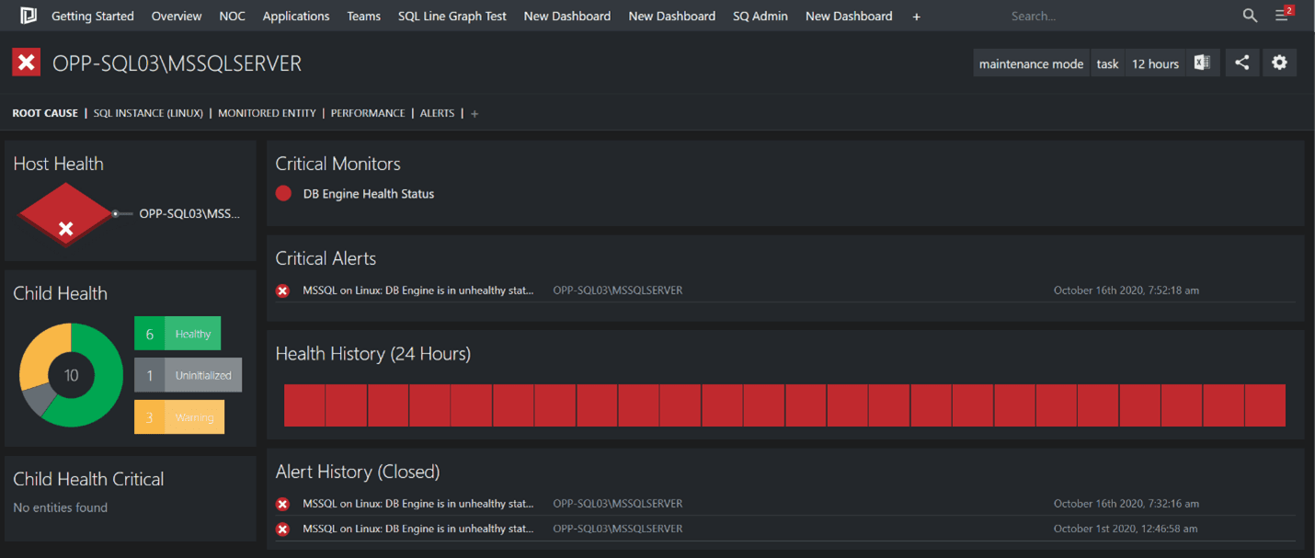
Task: Open the notifications menu with badge
Action: (1284, 15)
